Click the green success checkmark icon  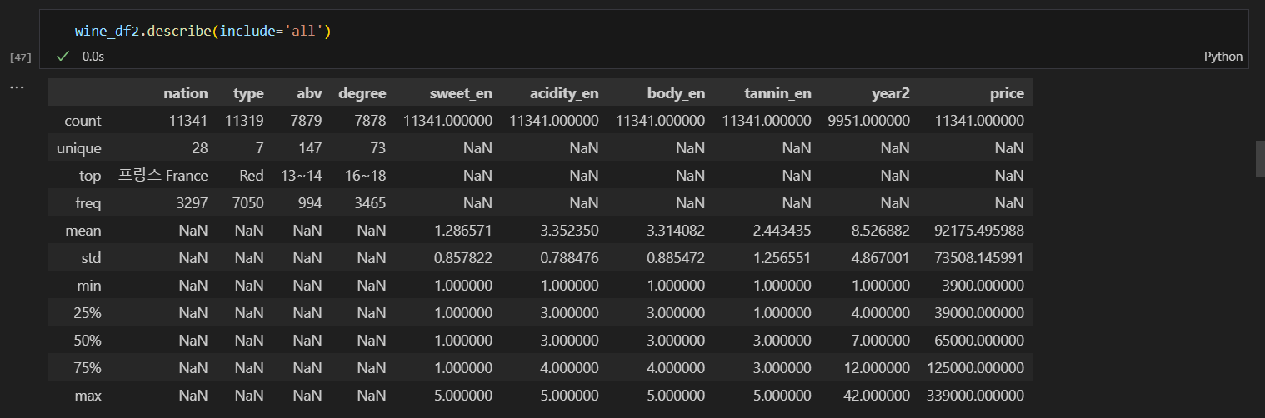(x=62, y=57)
